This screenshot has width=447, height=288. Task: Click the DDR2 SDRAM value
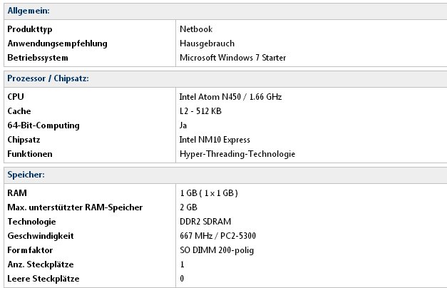click(x=205, y=222)
